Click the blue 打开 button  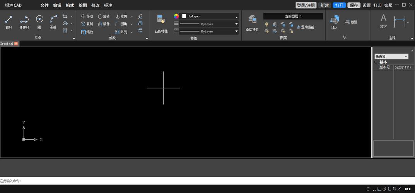tap(339, 5)
